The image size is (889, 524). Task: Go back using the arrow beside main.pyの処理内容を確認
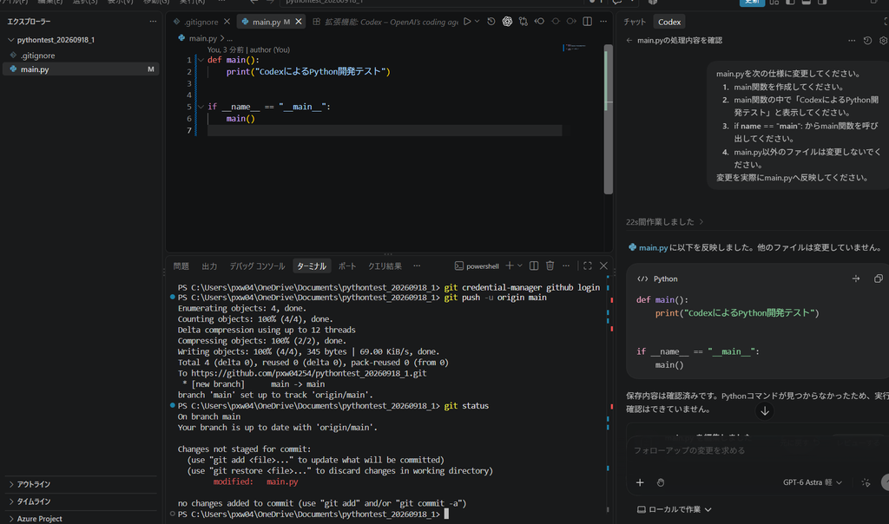[x=629, y=40]
